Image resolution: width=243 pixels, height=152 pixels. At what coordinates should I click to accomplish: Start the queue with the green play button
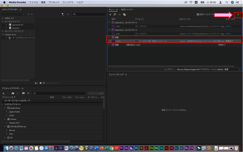click(x=238, y=15)
